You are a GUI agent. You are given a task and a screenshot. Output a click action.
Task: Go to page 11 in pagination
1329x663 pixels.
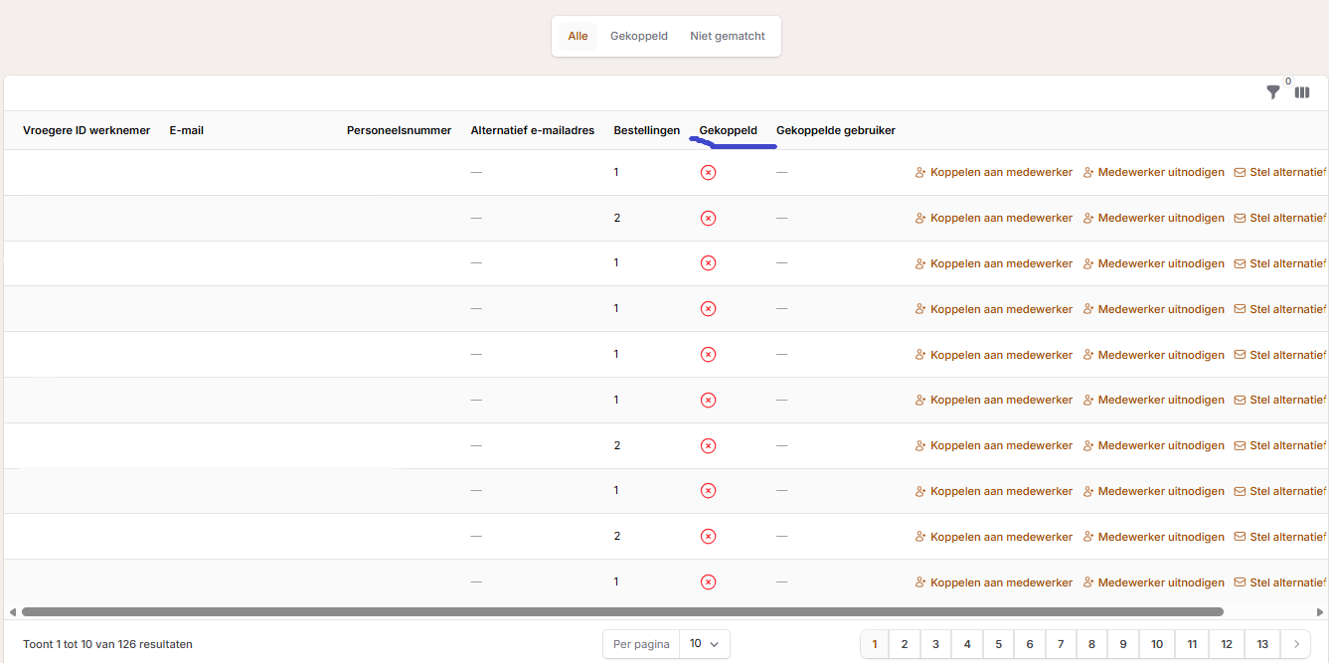(1192, 644)
